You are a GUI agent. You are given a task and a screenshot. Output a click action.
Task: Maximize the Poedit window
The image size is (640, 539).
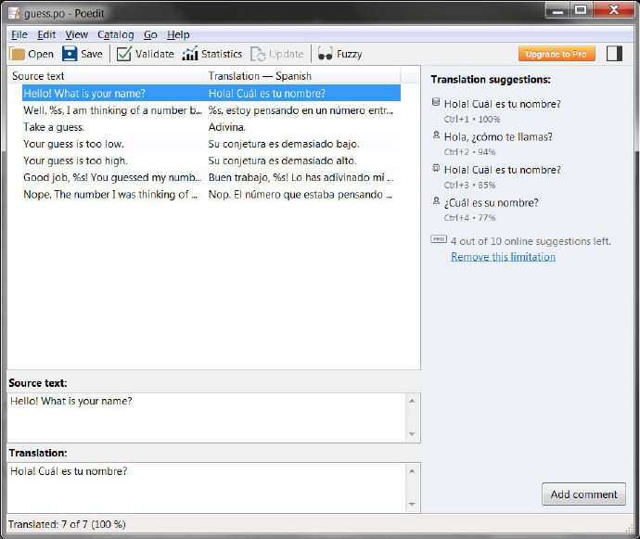(x=582, y=10)
